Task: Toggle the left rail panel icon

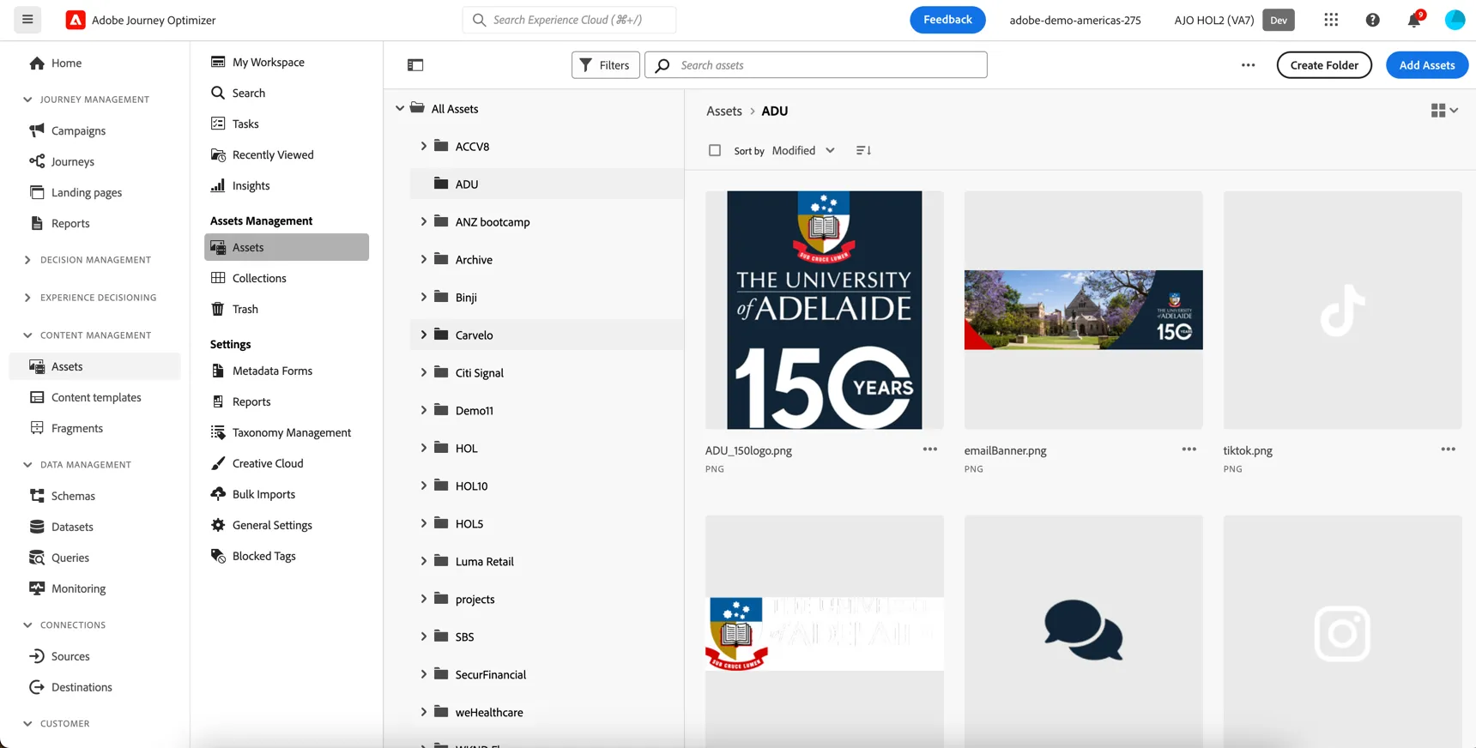Action: pyautogui.click(x=415, y=65)
